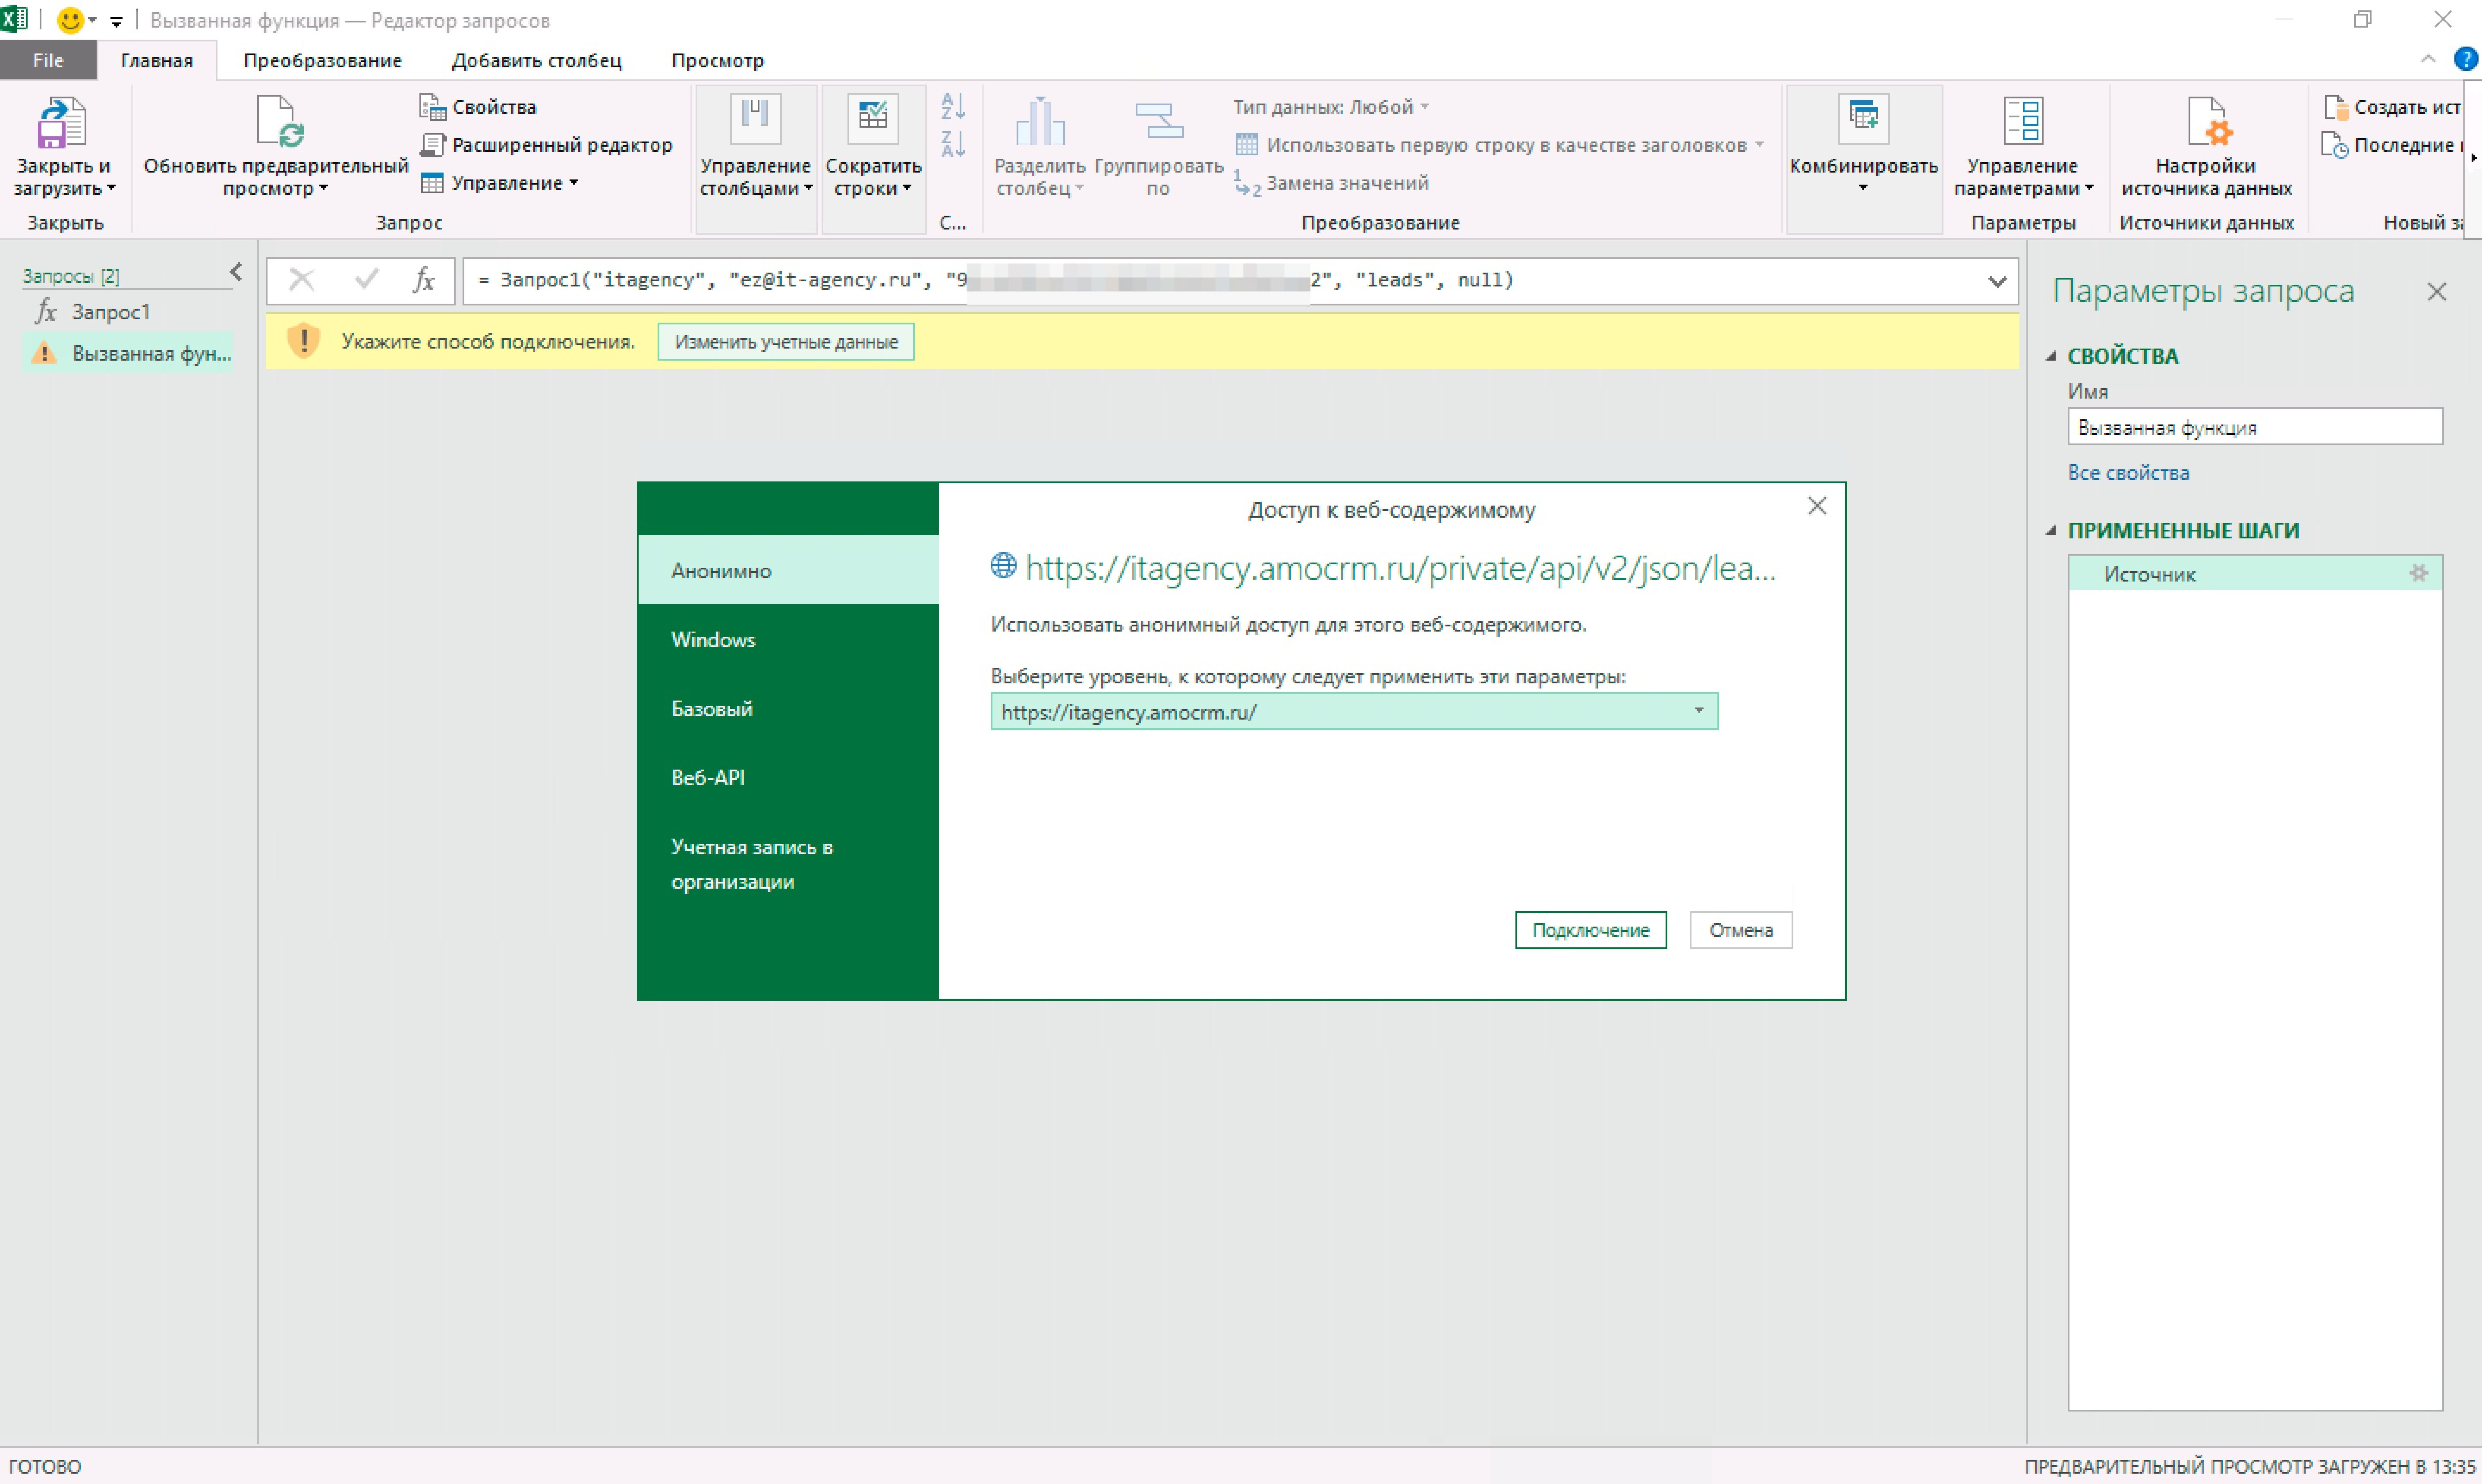This screenshot has height=1484, width=2482.
Task: Click the Имя name input field
Action: [x=2255, y=427]
